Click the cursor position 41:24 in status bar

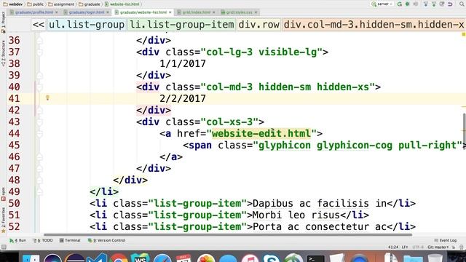pos(393,247)
